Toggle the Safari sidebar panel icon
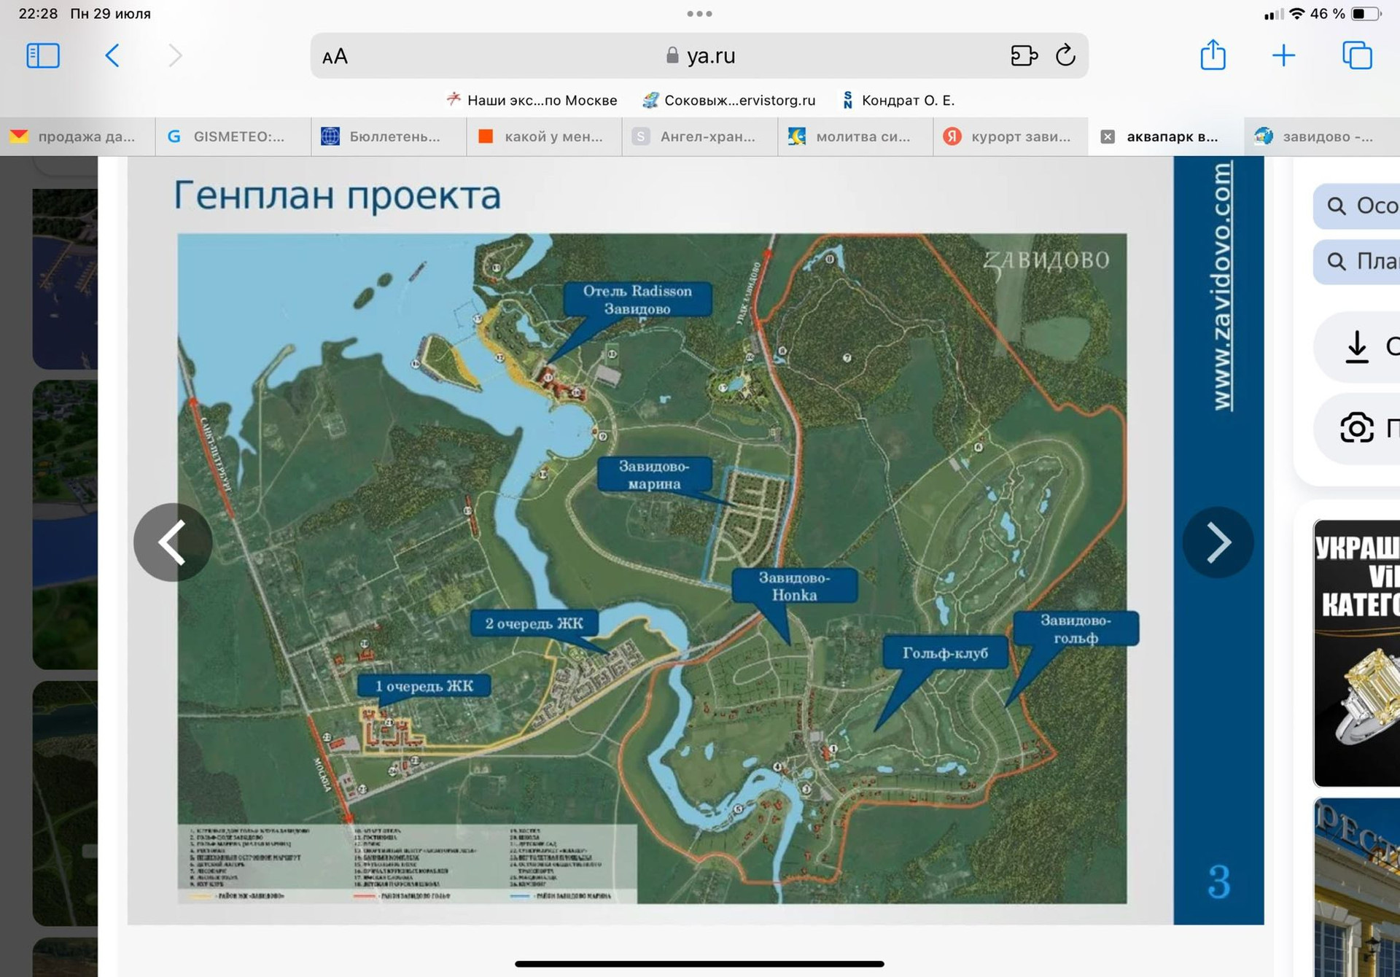This screenshot has height=977, width=1400. coord(42,55)
